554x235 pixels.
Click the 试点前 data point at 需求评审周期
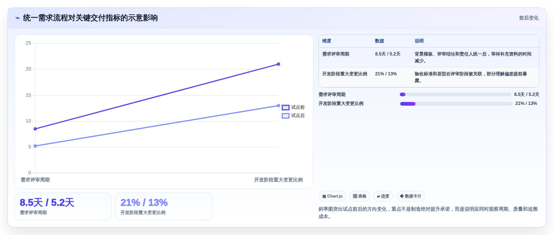(x=35, y=129)
